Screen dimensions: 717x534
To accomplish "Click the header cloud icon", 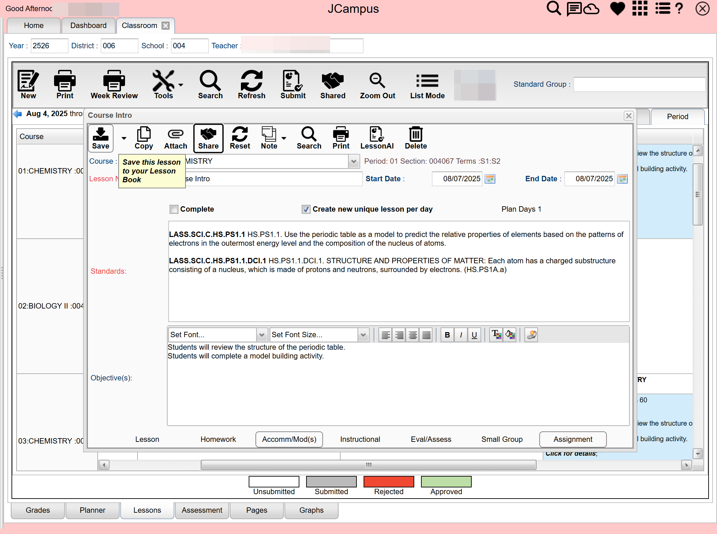I will (591, 9).
